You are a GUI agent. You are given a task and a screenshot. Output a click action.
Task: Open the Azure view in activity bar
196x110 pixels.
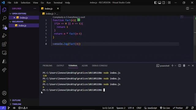point(4,61)
